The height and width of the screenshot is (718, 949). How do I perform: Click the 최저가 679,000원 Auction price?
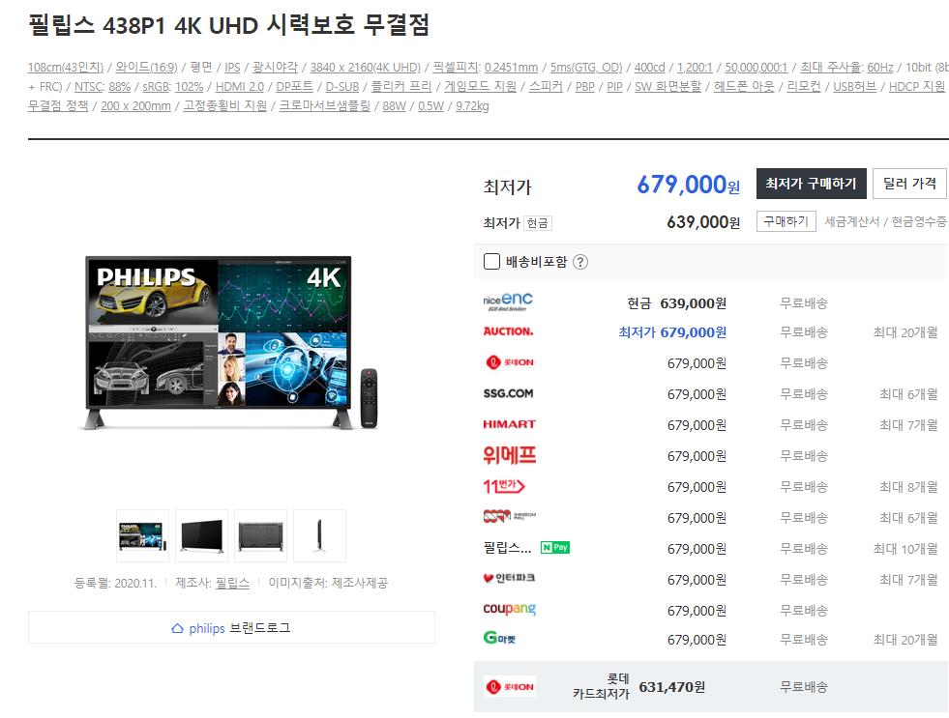click(672, 331)
